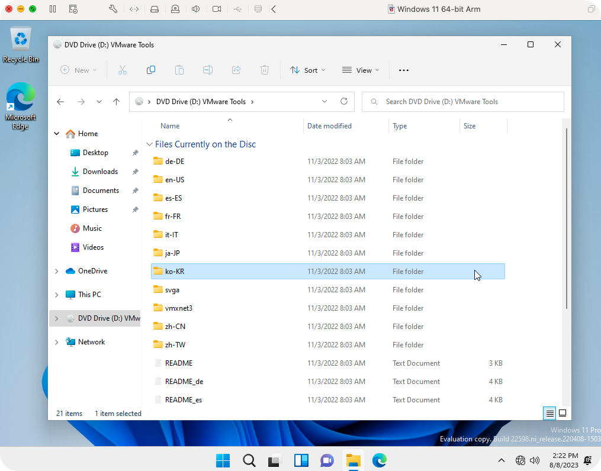Open the notification icon in the system tray

(x=587, y=460)
